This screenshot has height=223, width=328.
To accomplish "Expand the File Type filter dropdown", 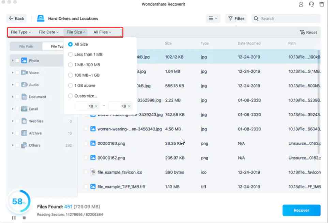I will (21, 32).
